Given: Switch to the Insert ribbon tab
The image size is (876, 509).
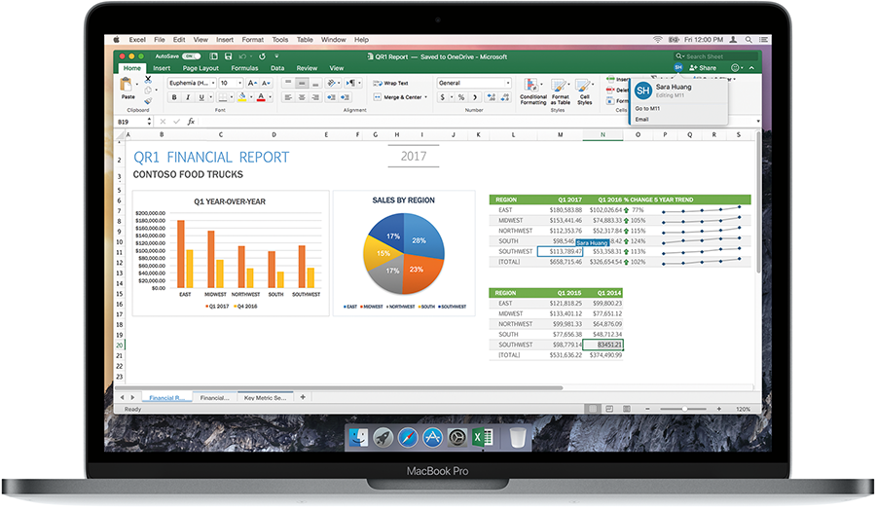Looking at the screenshot, I should pyautogui.click(x=162, y=68).
